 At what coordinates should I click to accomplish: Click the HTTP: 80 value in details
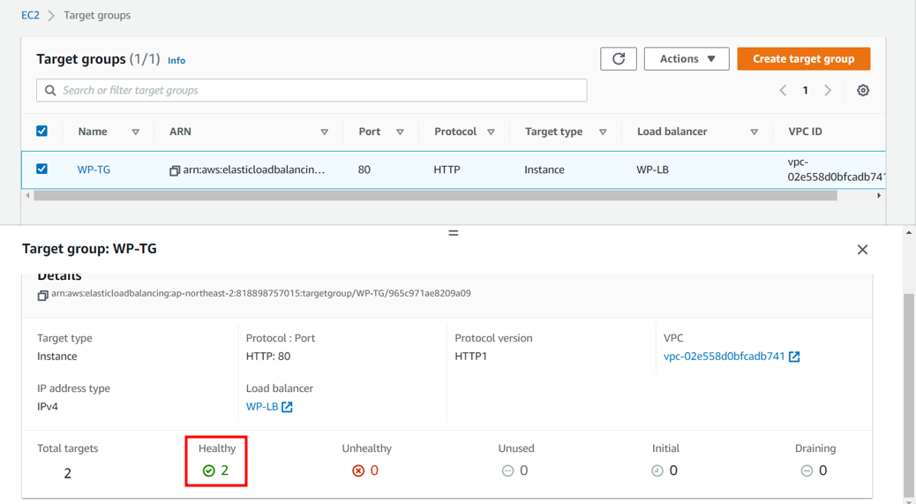pos(268,357)
